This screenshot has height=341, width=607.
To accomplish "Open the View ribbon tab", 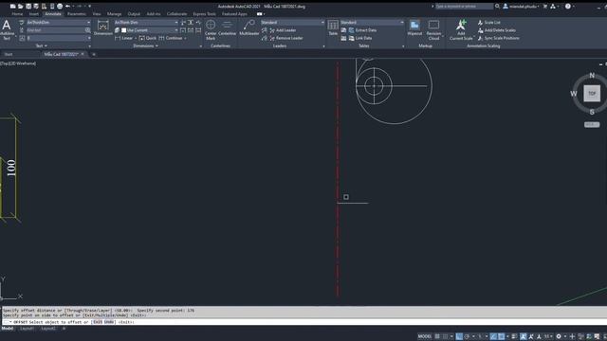I will (x=97, y=14).
